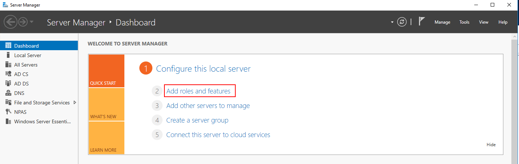Click the Local Server icon
Image resolution: width=519 pixels, height=164 pixels.
pyautogui.click(x=8, y=55)
